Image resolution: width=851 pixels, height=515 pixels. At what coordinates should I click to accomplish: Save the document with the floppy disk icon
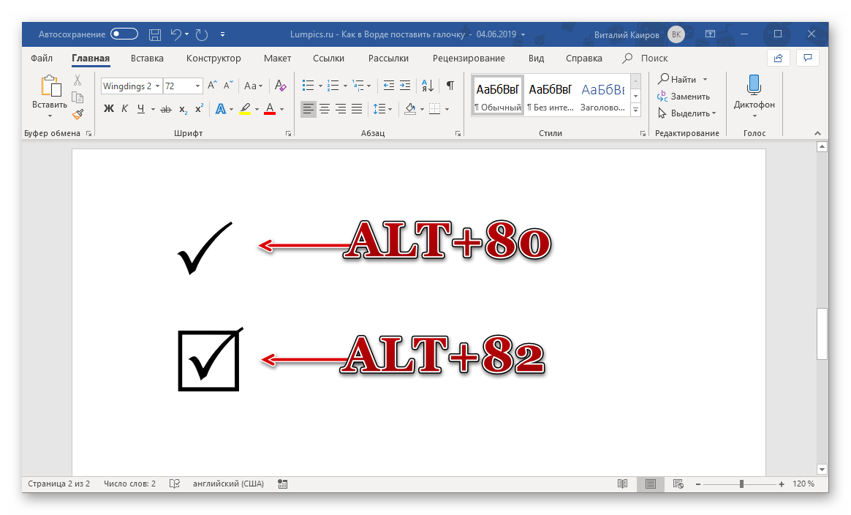(x=155, y=35)
